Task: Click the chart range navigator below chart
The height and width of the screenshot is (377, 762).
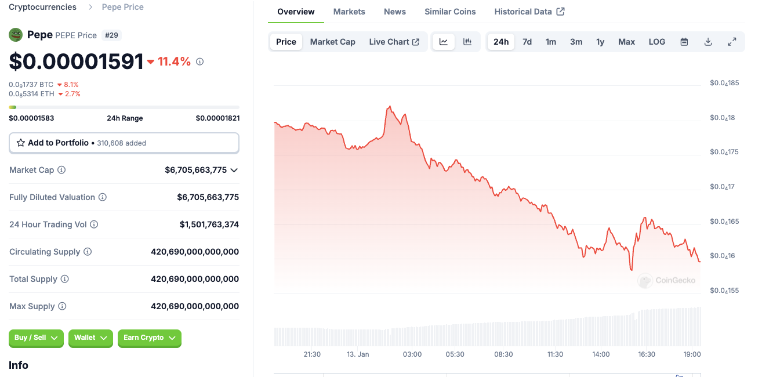Action: coord(487,375)
